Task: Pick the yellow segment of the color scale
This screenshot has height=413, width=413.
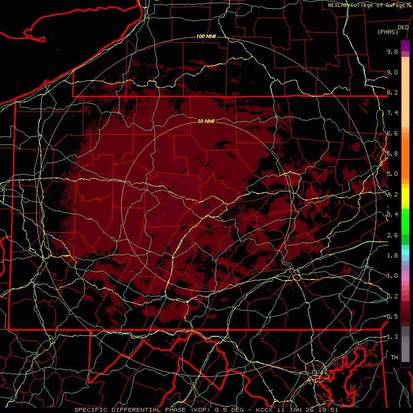Action: click(x=405, y=196)
